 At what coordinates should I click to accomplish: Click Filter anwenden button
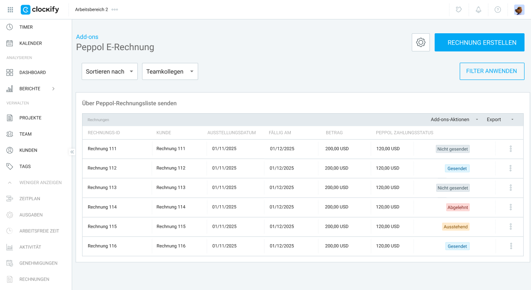click(x=492, y=71)
